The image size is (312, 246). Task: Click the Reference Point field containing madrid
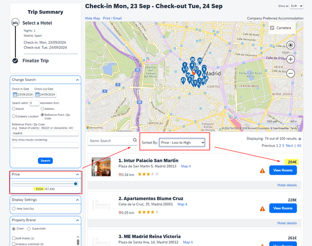(45, 133)
